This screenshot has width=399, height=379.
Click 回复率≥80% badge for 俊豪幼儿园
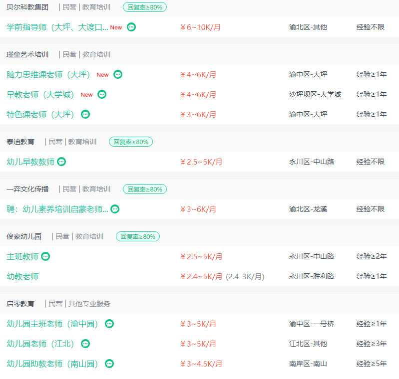coord(138,237)
